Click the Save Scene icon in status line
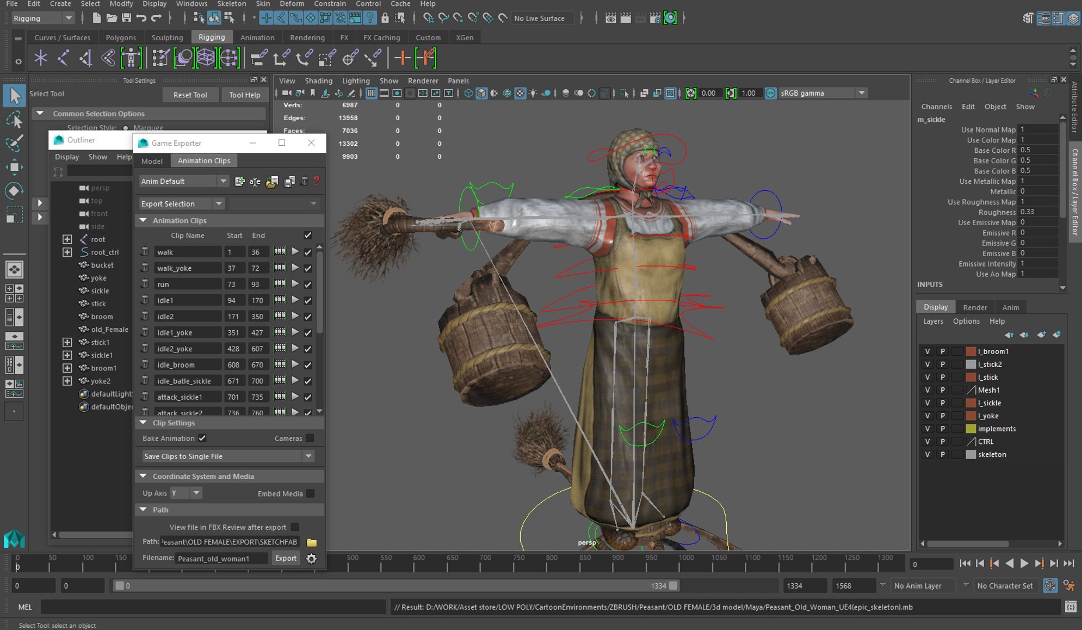The height and width of the screenshot is (630, 1082). pos(126,18)
